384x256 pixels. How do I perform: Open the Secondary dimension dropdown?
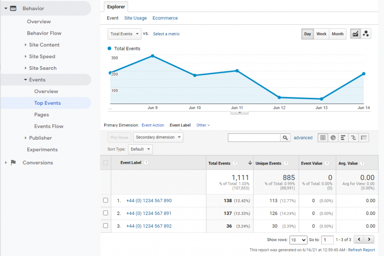click(158, 138)
